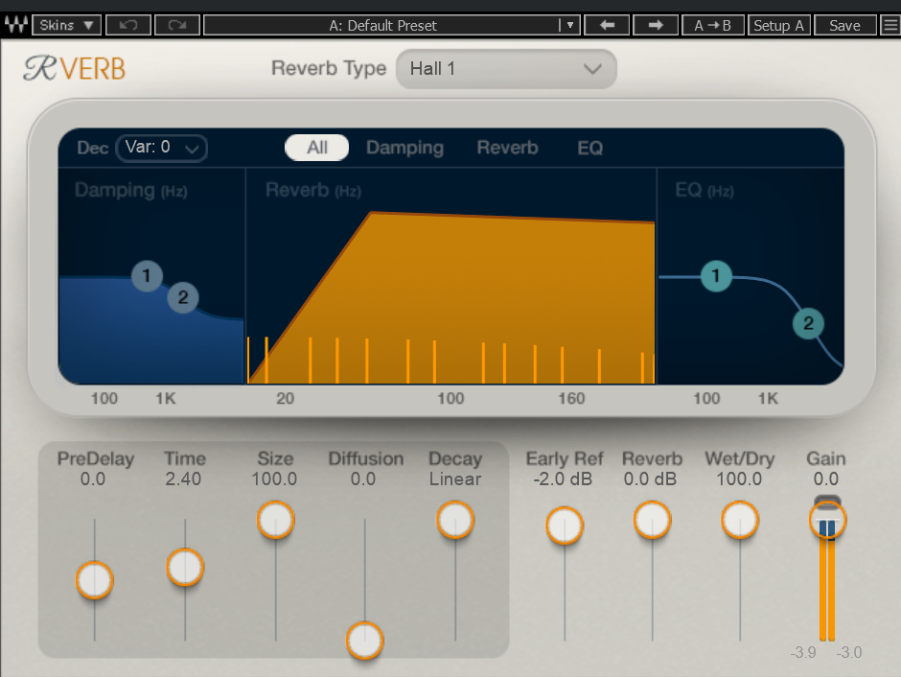901x677 pixels.
Task: Click the Size value 100.0
Action: pos(274,479)
